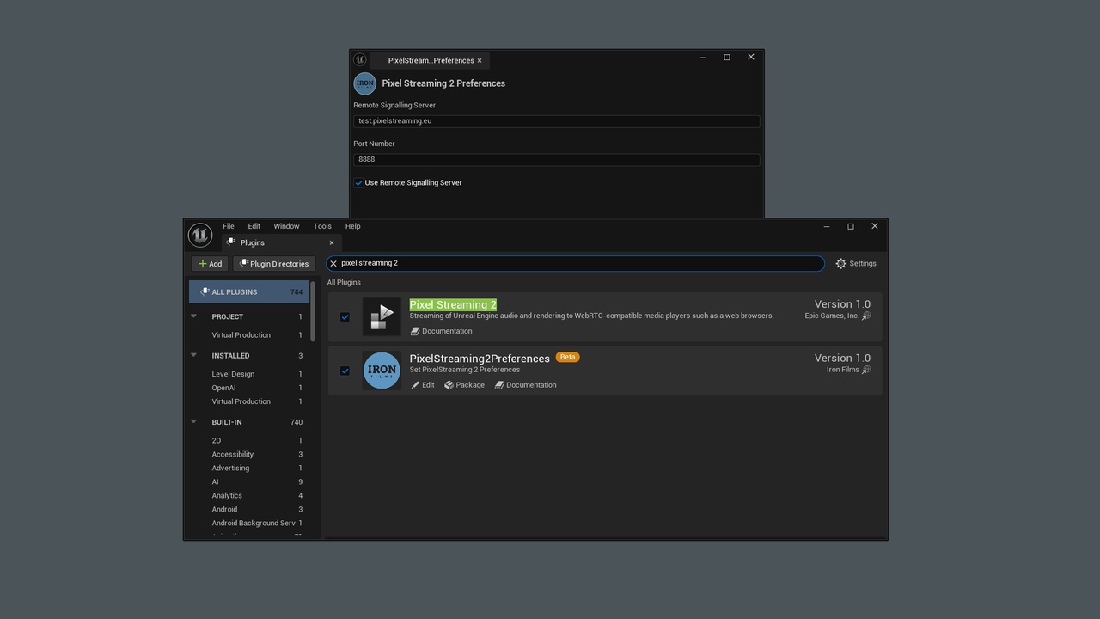
Task: Package the PixelStreaming2Preferences plugin
Action: pyautogui.click(x=465, y=385)
